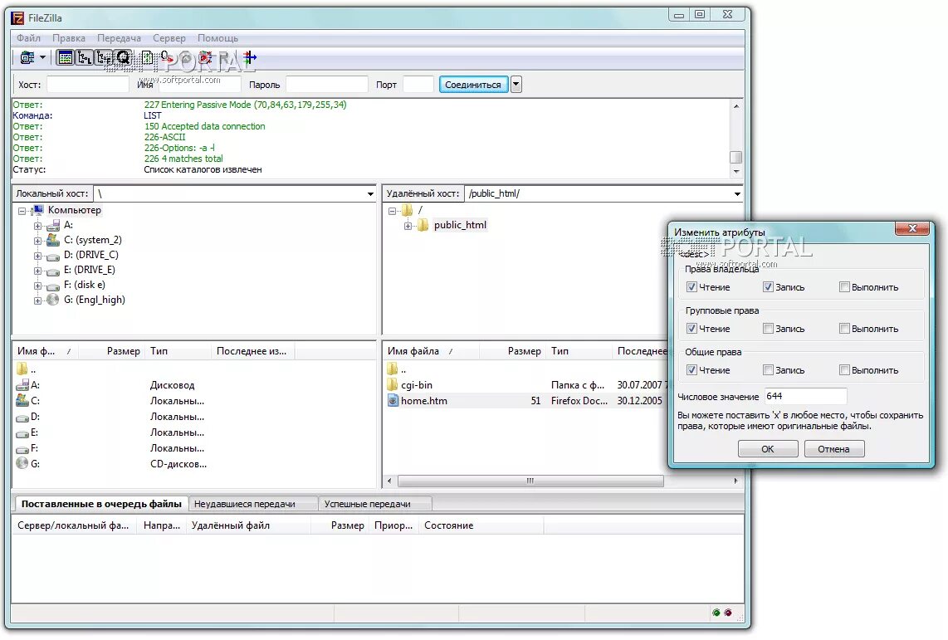
Task: Select cgi-bin folder icon in remote list
Action: point(393,385)
